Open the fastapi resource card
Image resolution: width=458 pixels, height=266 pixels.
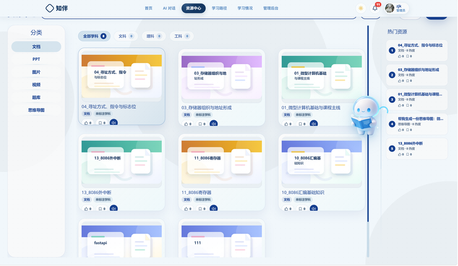121,239
